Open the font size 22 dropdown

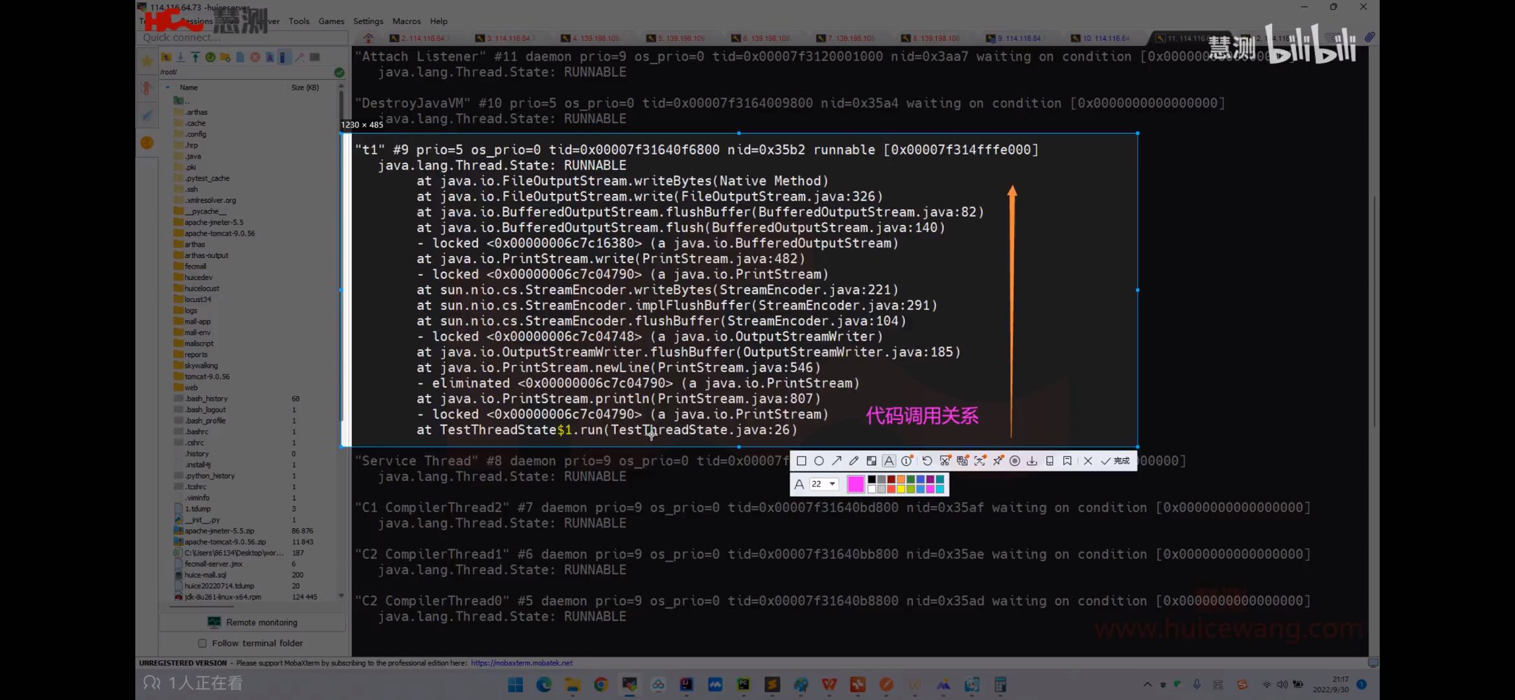pyautogui.click(x=832, y=484)
